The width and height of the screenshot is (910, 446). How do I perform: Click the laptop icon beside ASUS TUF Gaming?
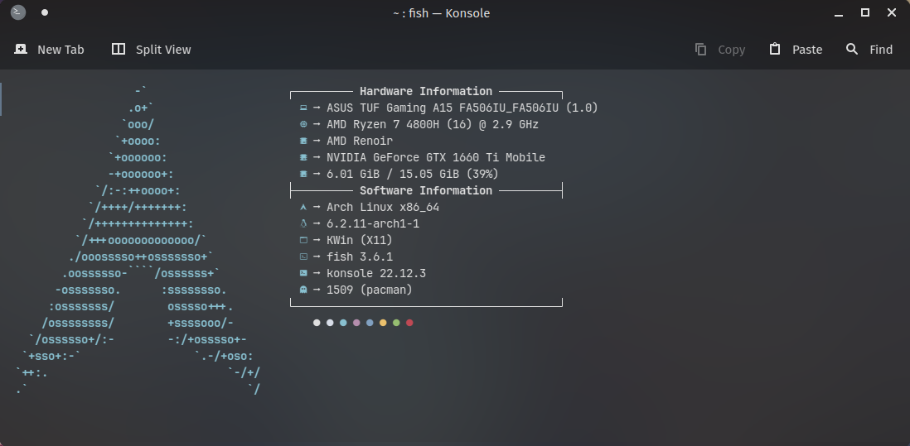pyautogui.click(x=303, y=108)
